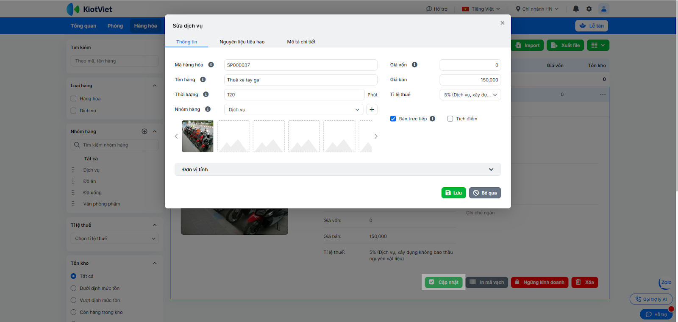Click the Giá bán input field

tap(470, 80)
